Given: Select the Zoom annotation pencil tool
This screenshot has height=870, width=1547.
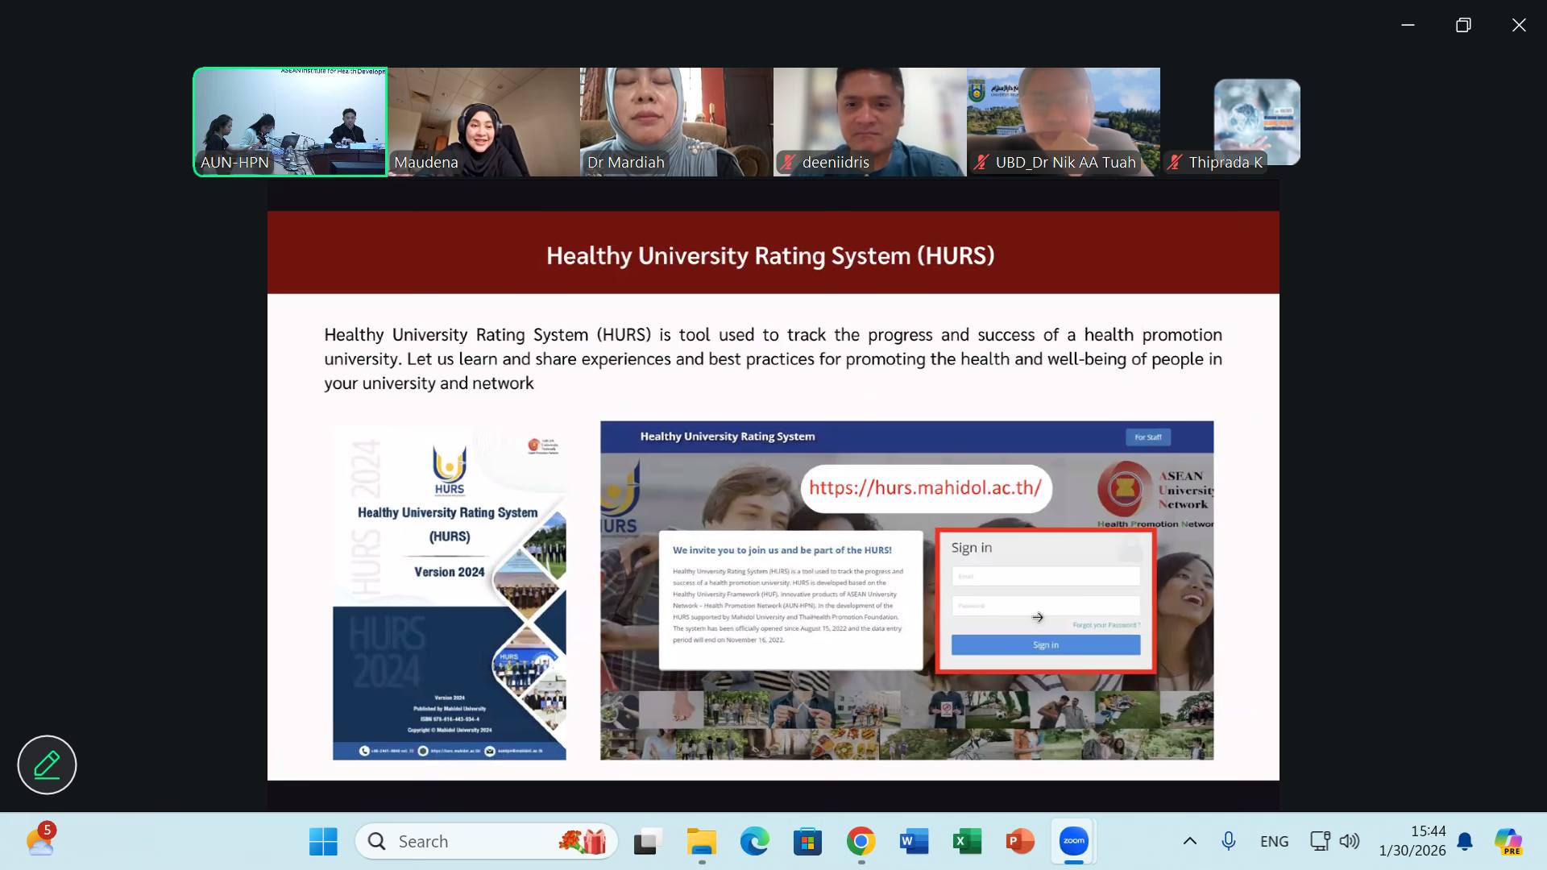Looking at the screenshot, I should point(47,764).
